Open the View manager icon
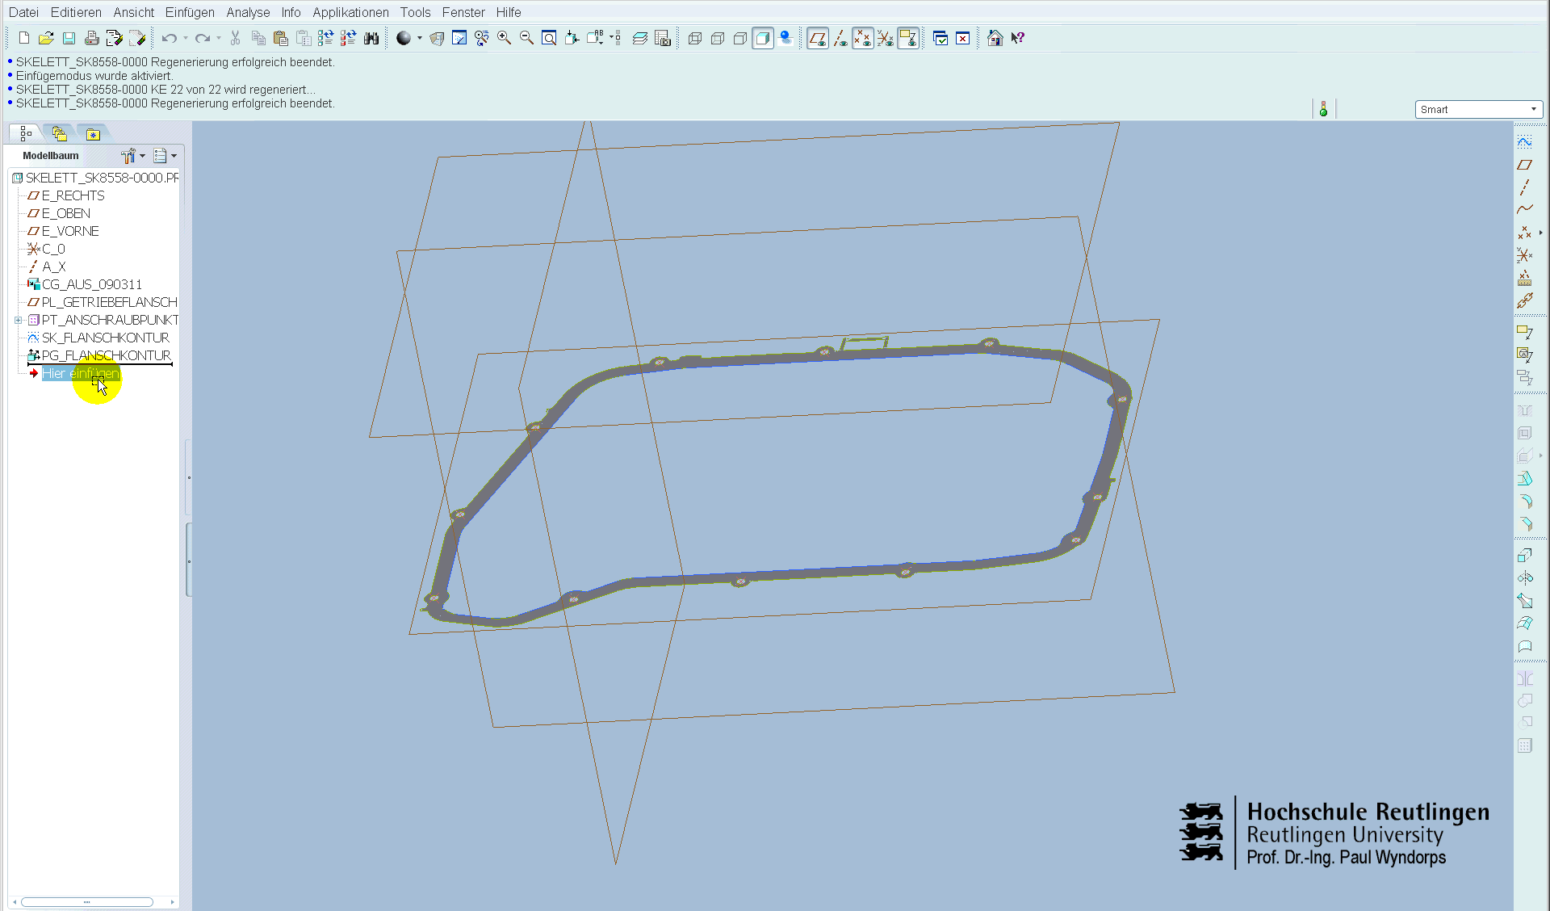 [x=663, y=38]
